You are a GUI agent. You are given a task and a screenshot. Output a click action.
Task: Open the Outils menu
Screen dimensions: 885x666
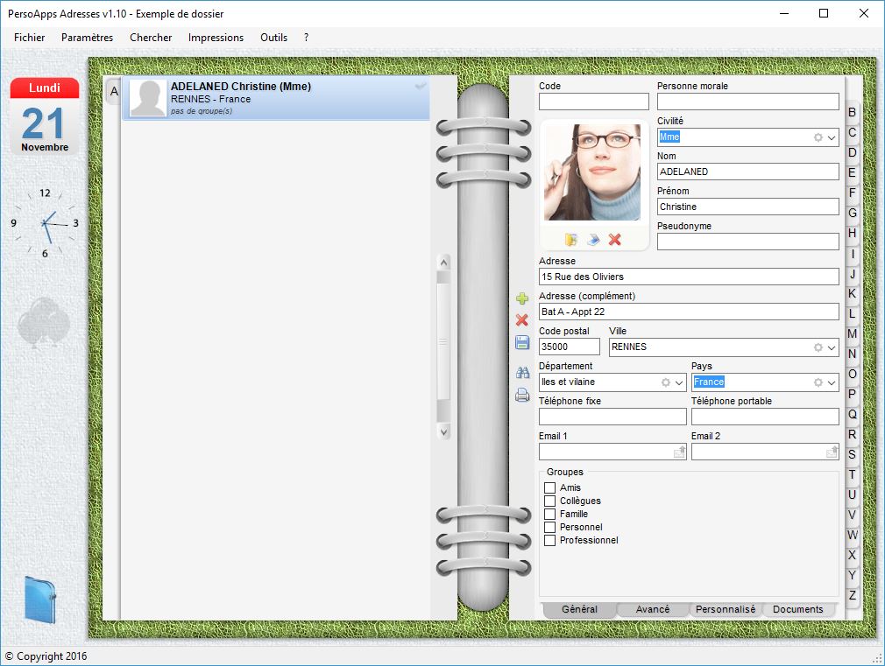pos(273,38)
